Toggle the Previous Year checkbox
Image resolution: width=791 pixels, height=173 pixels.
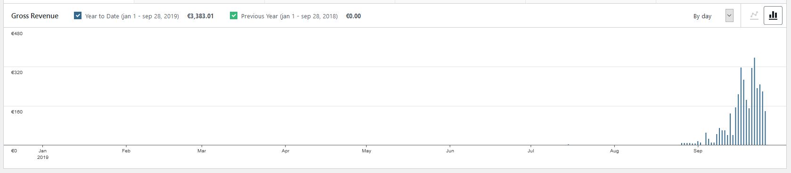tap(234, 15)
